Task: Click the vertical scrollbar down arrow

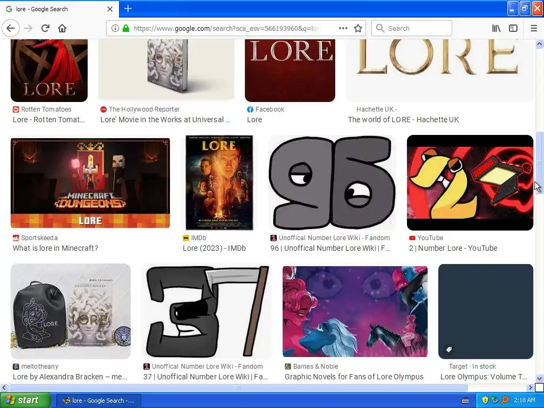Action: pos(539,378)
